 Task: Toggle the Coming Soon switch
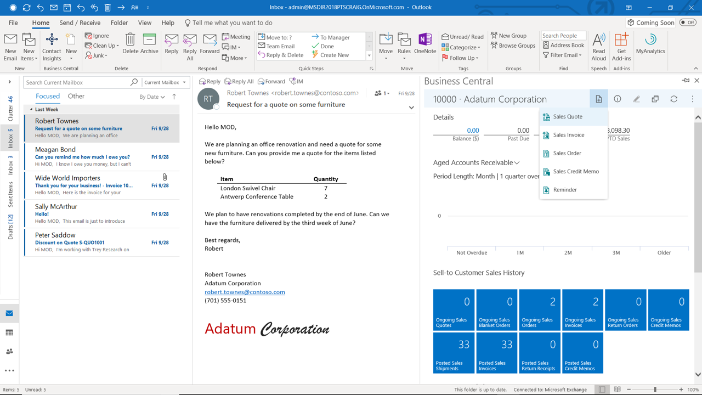688,22
